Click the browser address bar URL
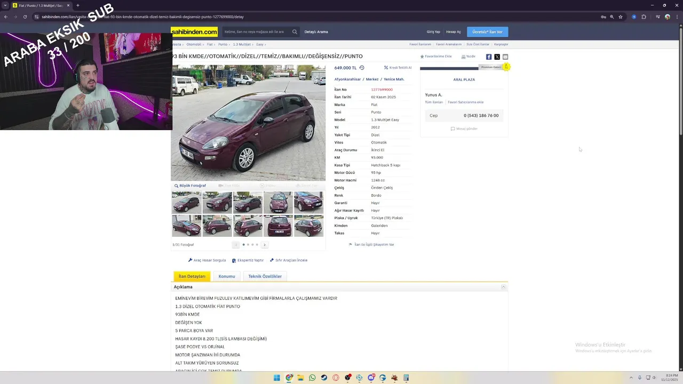 pos(142,17)
